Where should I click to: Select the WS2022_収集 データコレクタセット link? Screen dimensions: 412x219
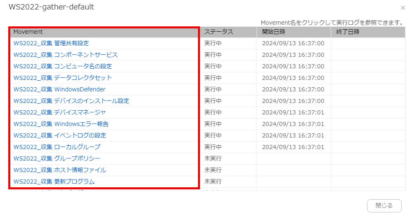63,78
